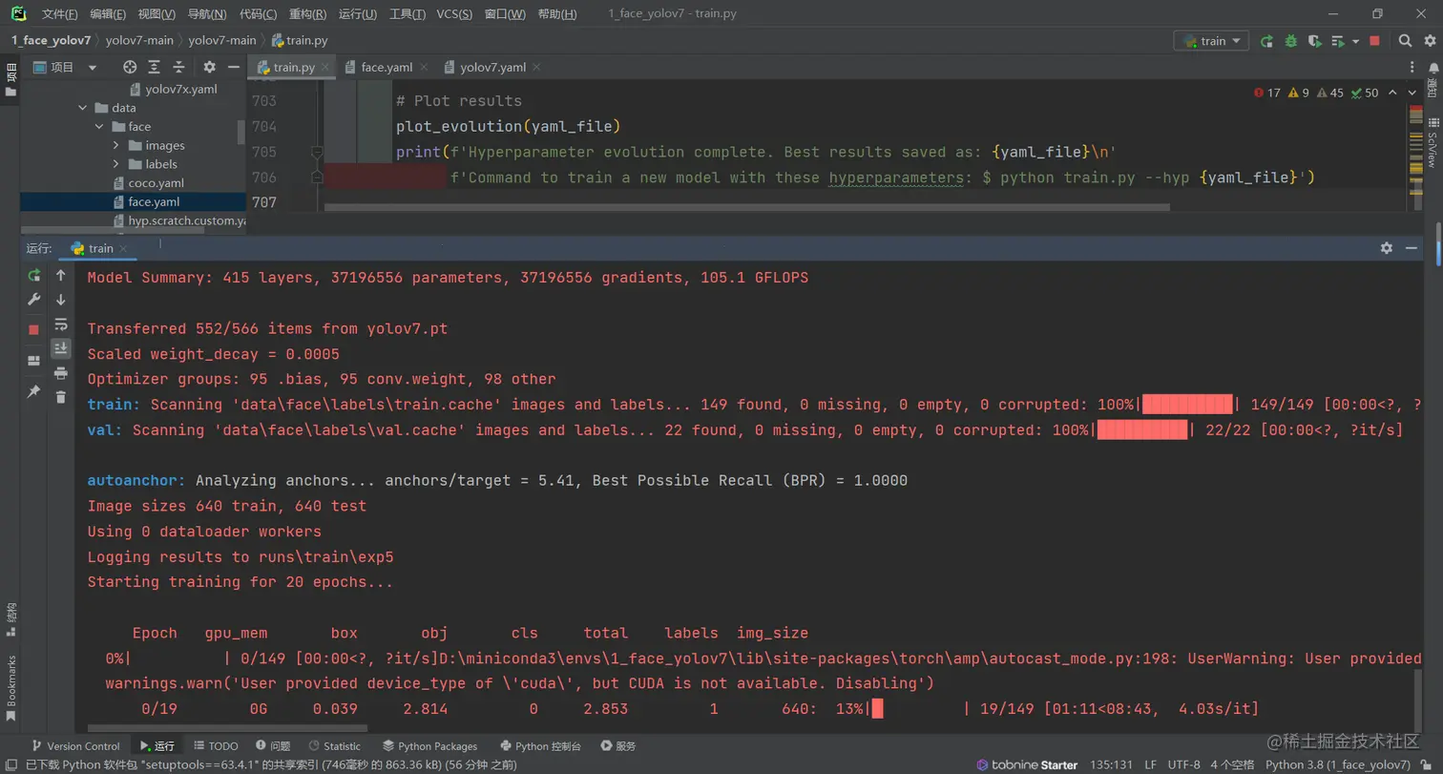Stop process in Run tool window sidebar
Viewport: 1443px width, 774px height.
[34, 329]
